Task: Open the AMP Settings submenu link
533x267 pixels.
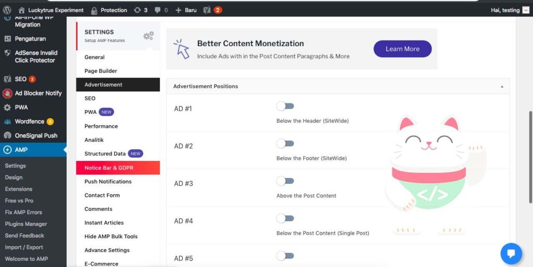Action: coord(15,166)
